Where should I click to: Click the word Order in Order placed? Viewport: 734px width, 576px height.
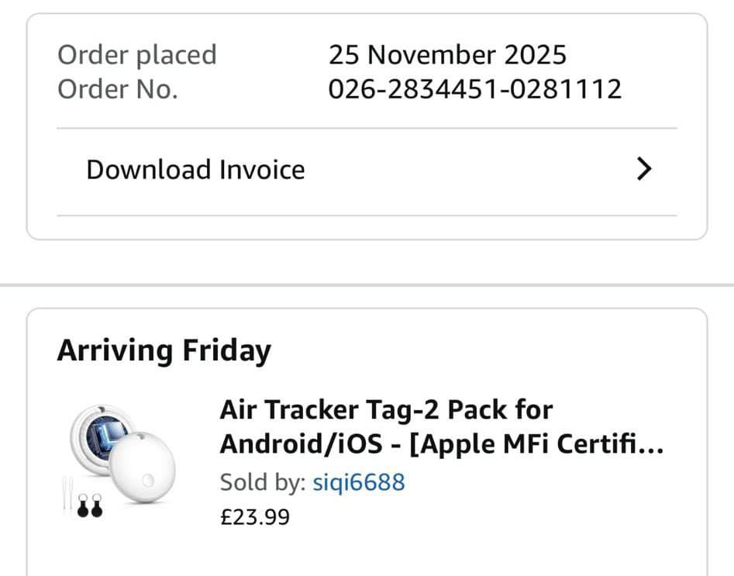point(93,55)
